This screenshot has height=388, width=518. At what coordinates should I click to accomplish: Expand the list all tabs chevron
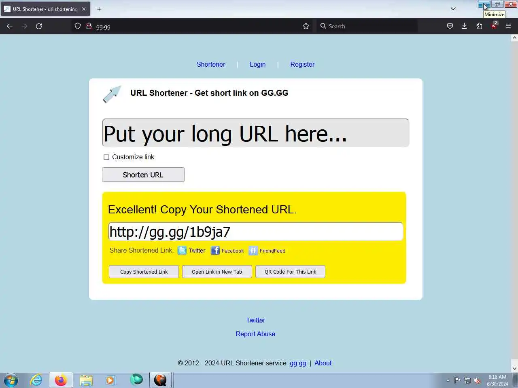453,9
